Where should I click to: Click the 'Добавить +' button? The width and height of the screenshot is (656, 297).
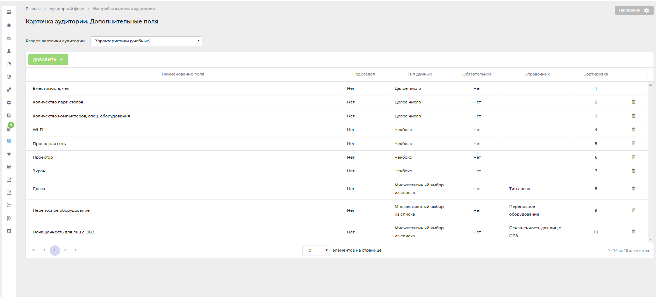pyautogui.click(x=48, y=59)
